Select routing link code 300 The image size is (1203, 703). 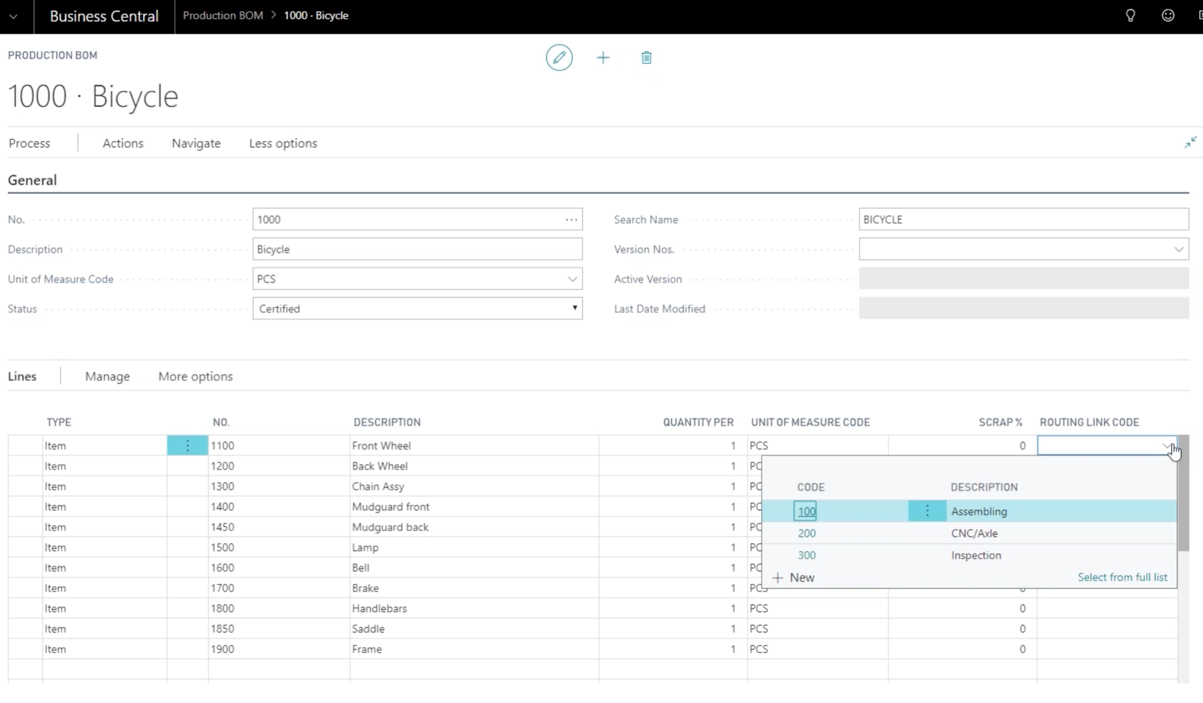coord(807,555)
